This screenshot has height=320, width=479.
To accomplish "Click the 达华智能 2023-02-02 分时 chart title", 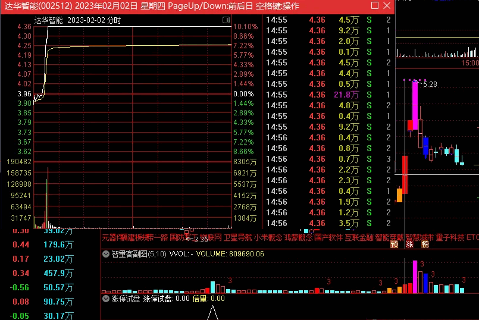I will [x=77, y=20].
